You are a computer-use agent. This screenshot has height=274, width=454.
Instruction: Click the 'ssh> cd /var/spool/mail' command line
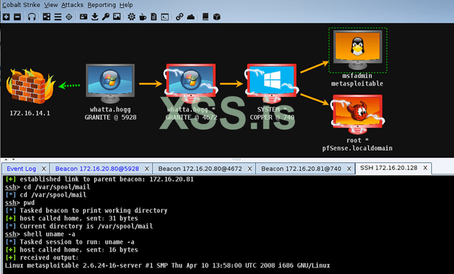pyautogui.click(x=48, y=187)
